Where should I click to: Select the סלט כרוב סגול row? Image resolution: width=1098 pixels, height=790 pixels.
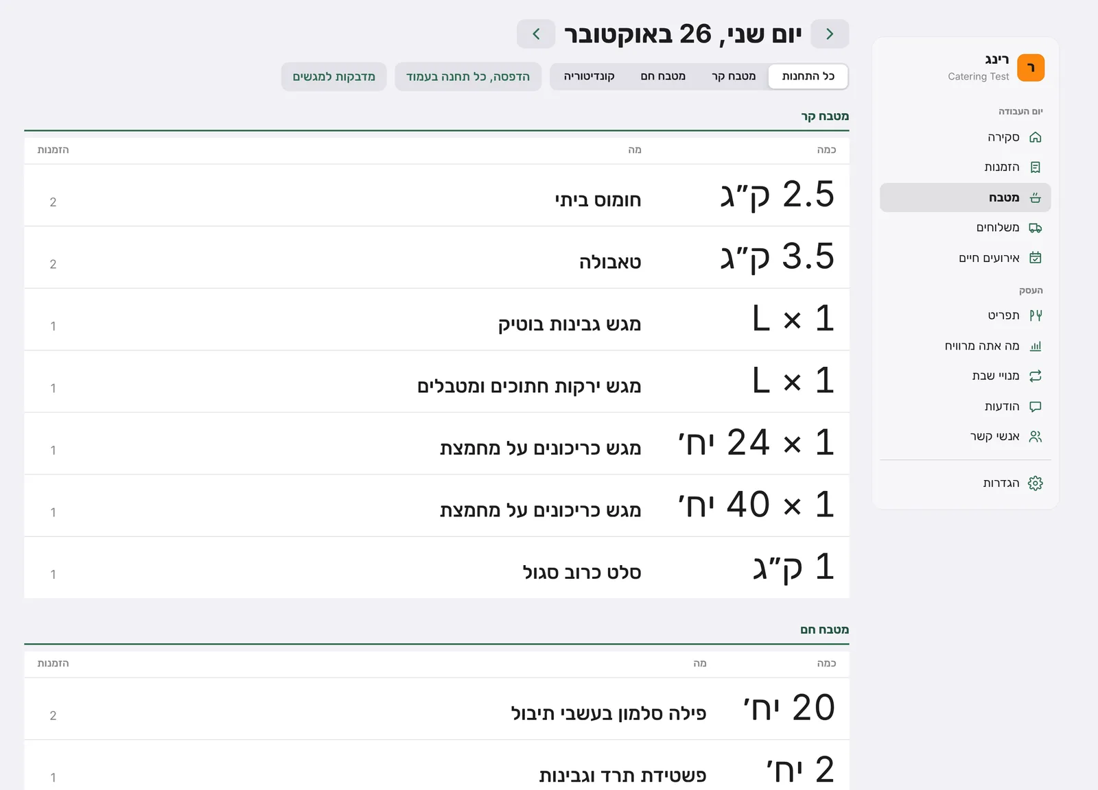pyautogui.click(x=436, y=568)
